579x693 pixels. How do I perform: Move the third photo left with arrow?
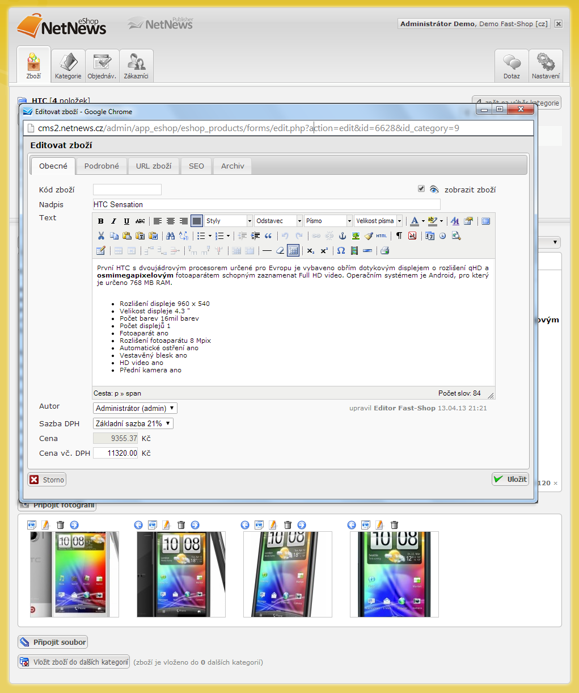(245, 525)
